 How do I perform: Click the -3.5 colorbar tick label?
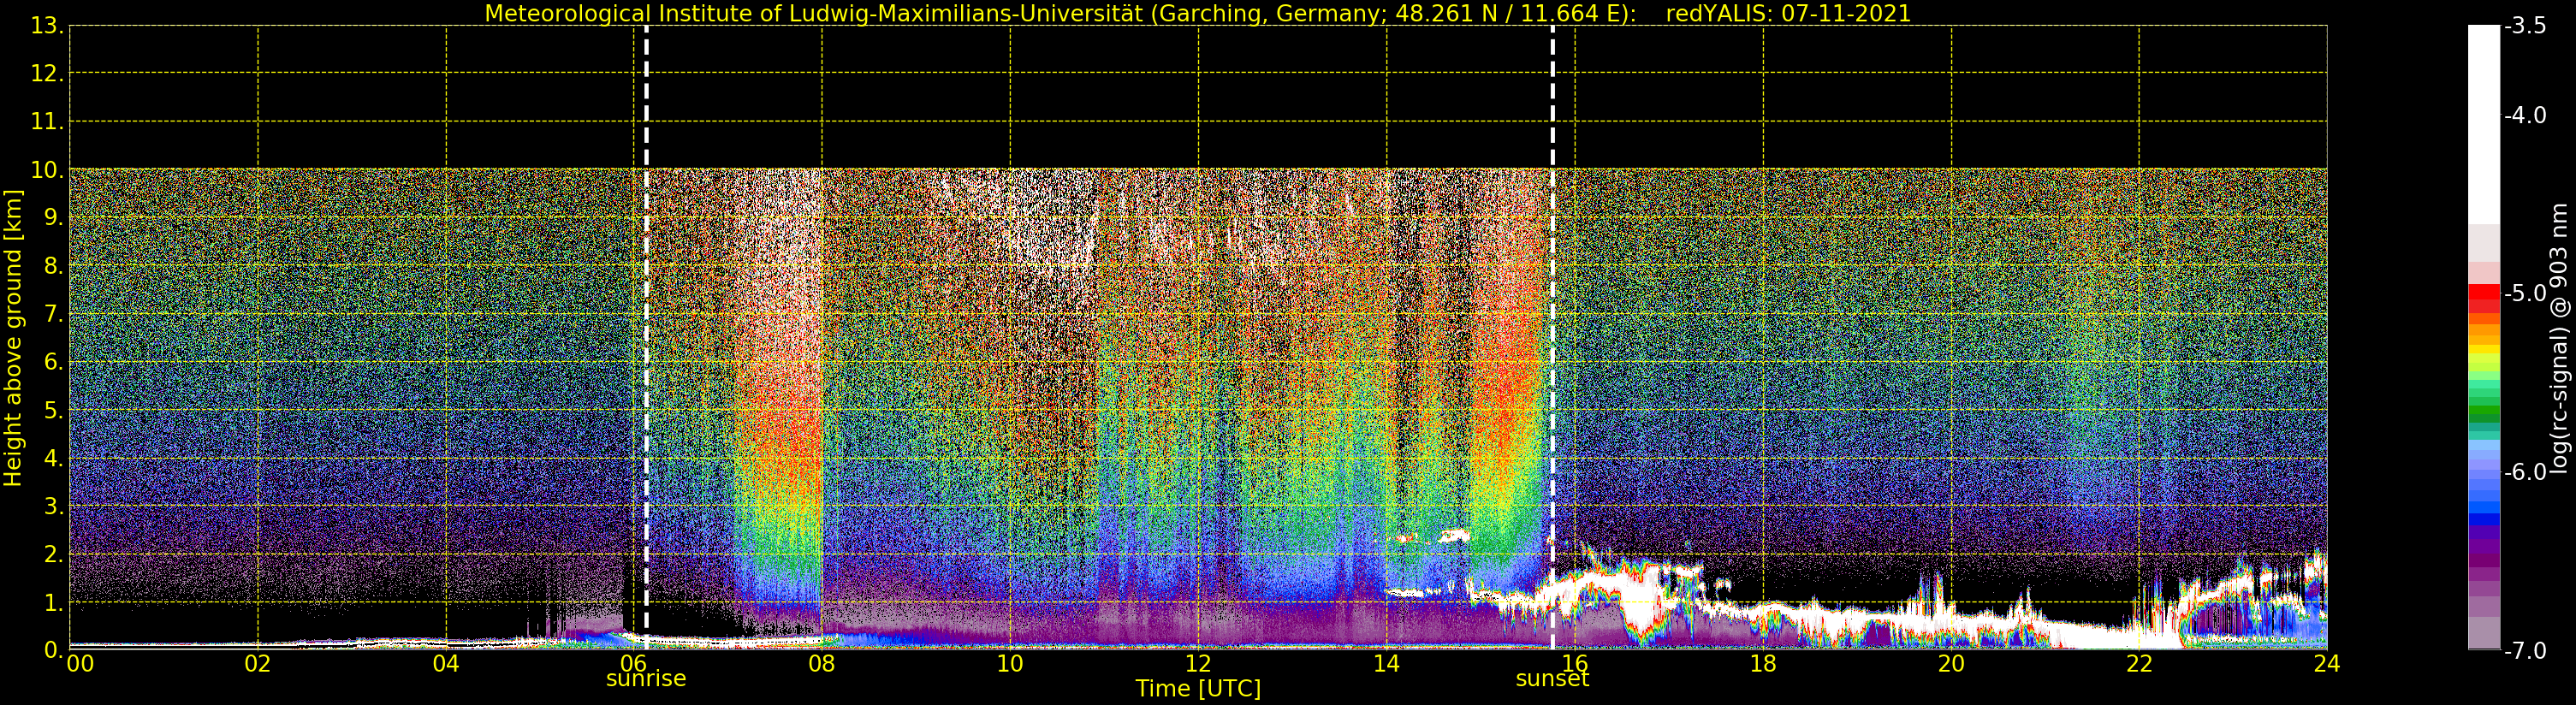[x=2526, y=26]
